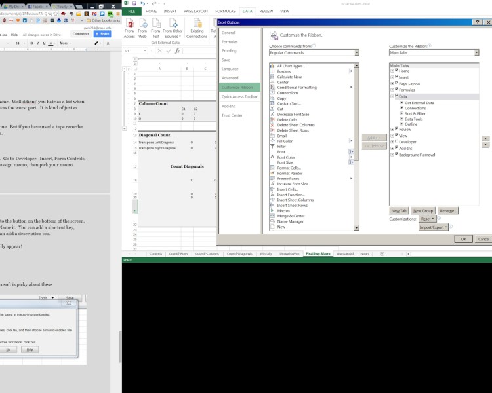Open the WinTally sheet tab

coord(266,253)
